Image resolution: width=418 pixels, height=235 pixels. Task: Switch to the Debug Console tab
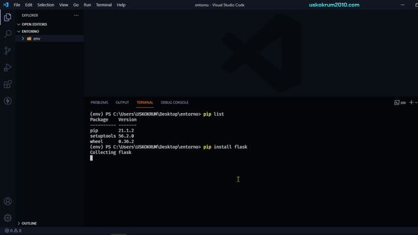point(174,102)
